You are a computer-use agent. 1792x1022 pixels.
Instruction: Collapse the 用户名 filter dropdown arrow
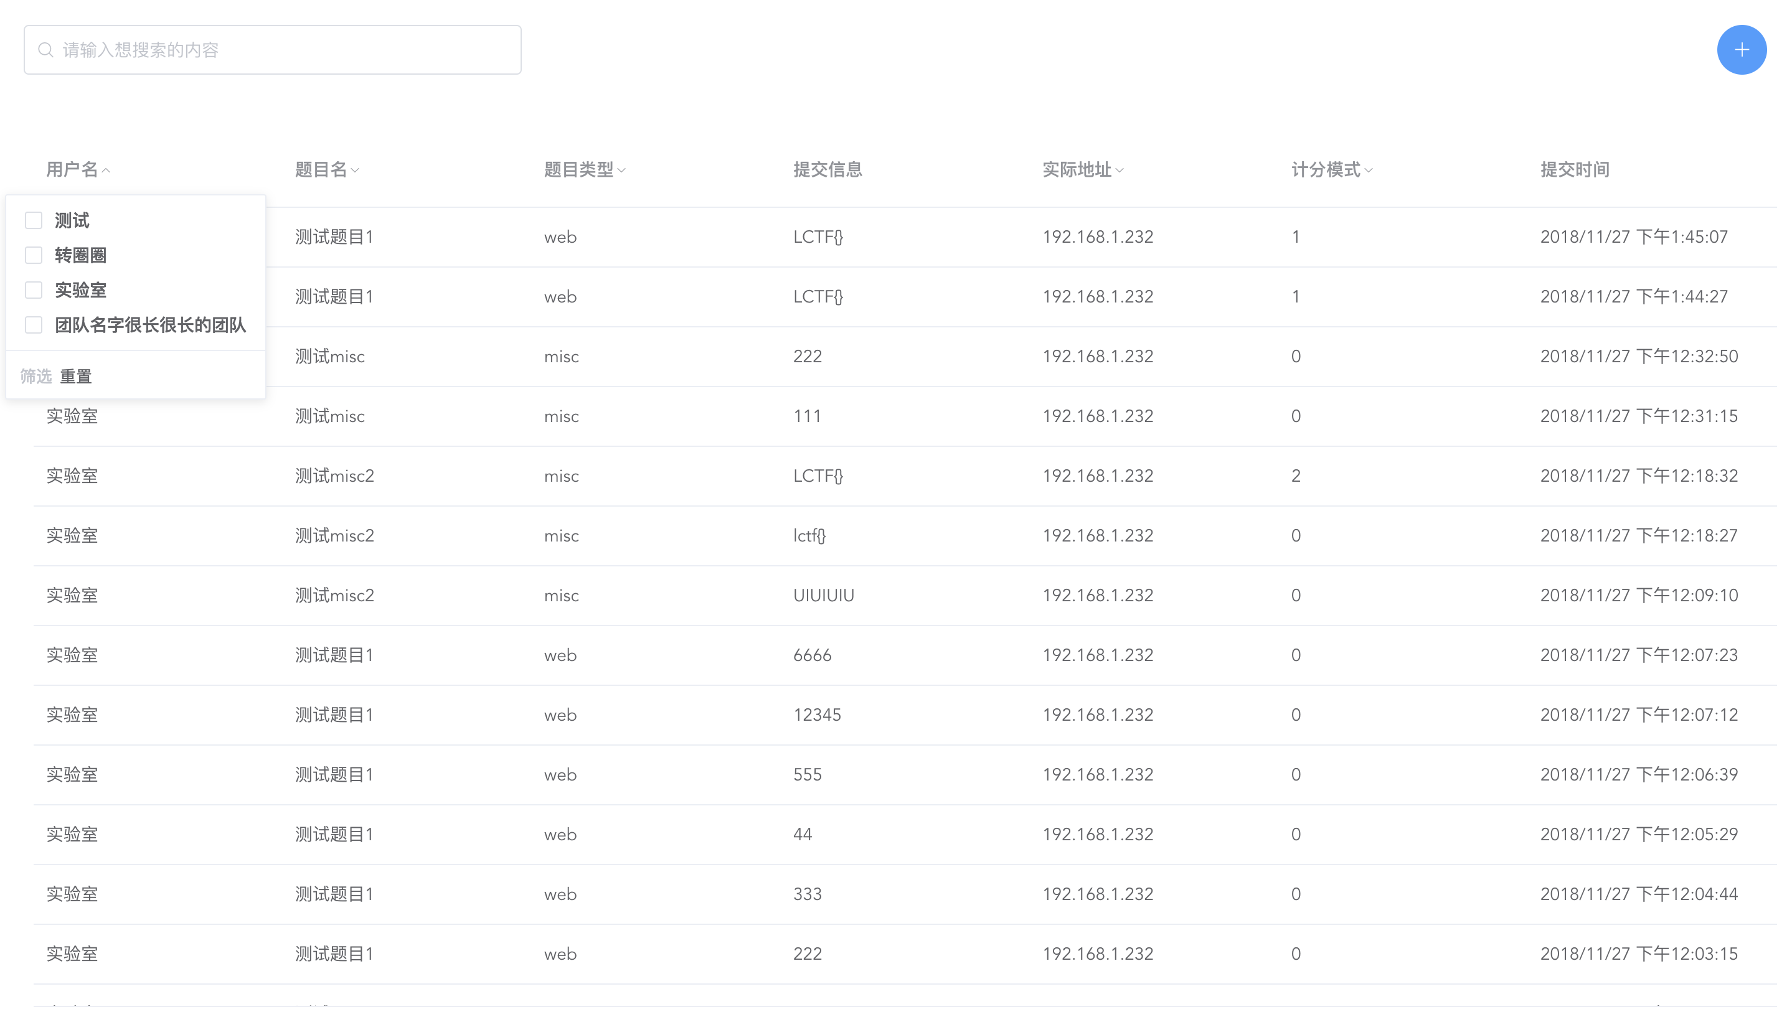106,171
